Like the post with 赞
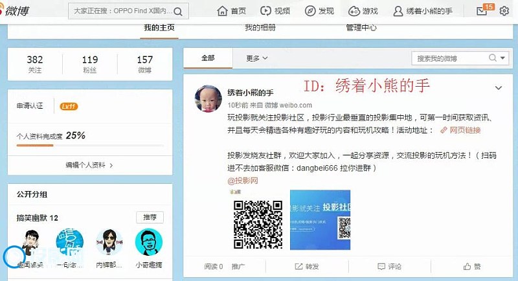518x281 pixels. [472, 267]
